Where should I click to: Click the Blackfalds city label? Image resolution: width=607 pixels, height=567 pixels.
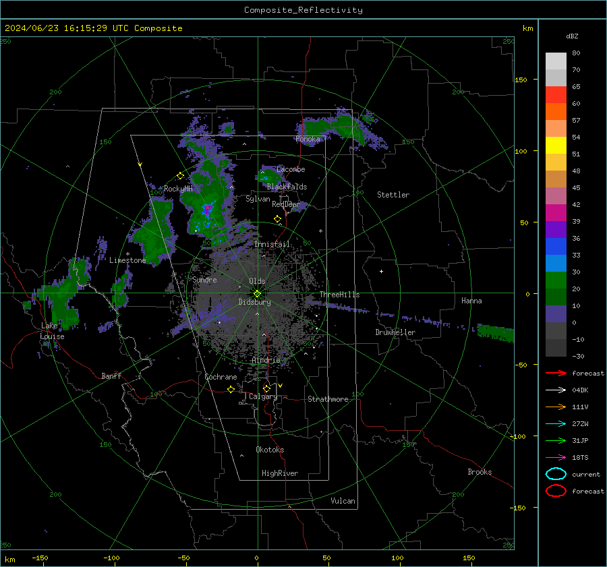pyautogui.click(x=287, y=187)
